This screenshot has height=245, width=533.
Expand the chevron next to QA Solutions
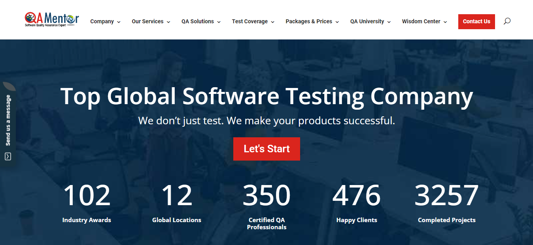219,22
